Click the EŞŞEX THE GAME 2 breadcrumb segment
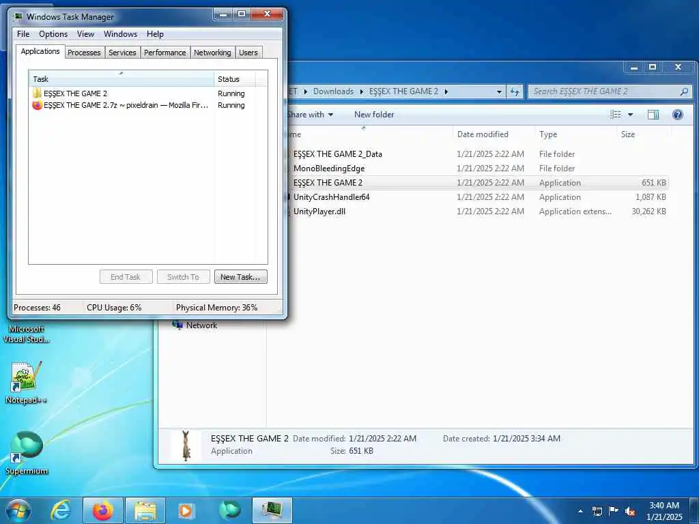The height and width of the screenshot is (524, 699). click(403, 91)
